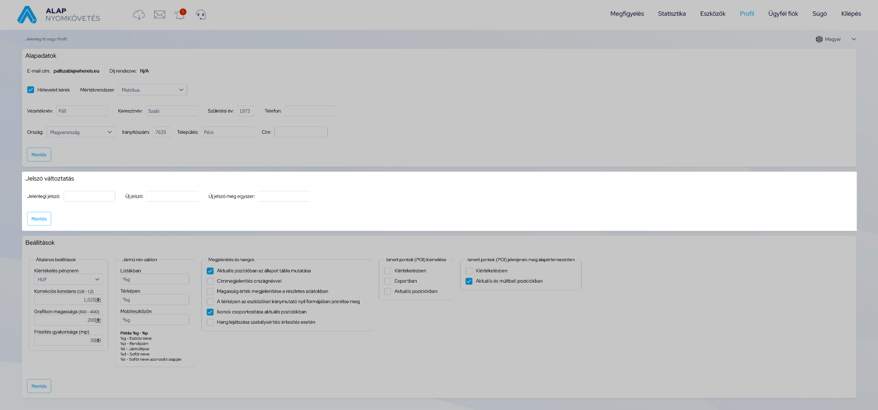Click the Korrekciós konstans spinner arrows

pos(98,300)
